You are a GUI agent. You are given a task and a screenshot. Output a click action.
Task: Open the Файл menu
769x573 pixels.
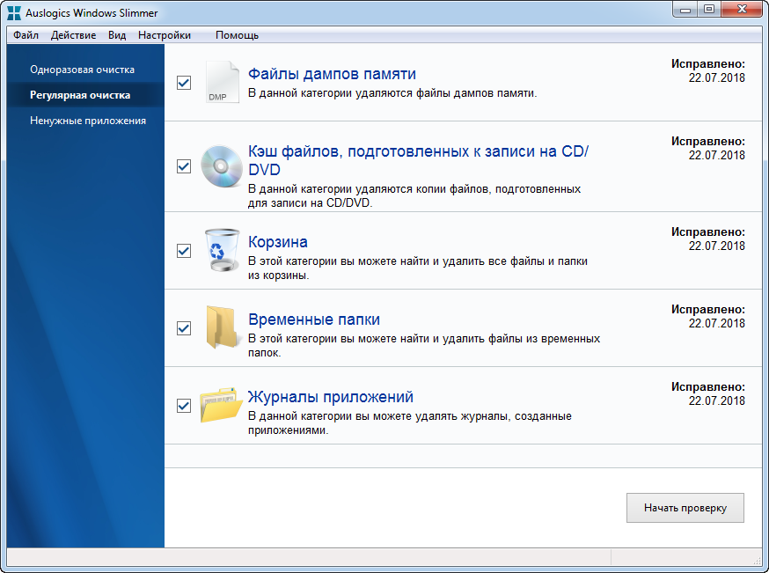coord(26,35)
